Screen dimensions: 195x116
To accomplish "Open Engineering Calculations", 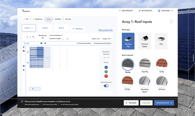I will [x=102, y=43].
